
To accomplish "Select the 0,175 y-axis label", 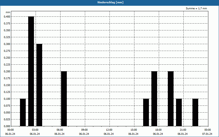I will pos(7,78).
